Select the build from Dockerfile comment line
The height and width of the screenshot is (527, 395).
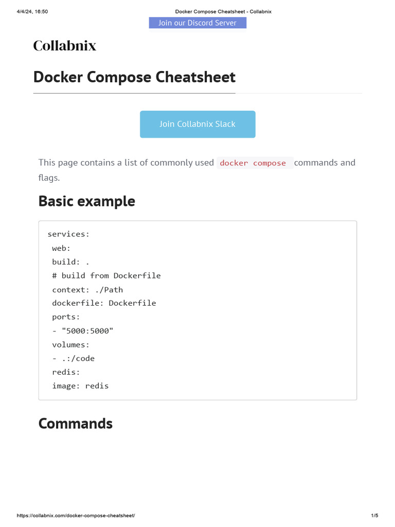pyautogui.click(x=106, y=276)
